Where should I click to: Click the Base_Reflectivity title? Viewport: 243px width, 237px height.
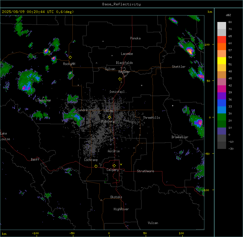tap(121, 4)
